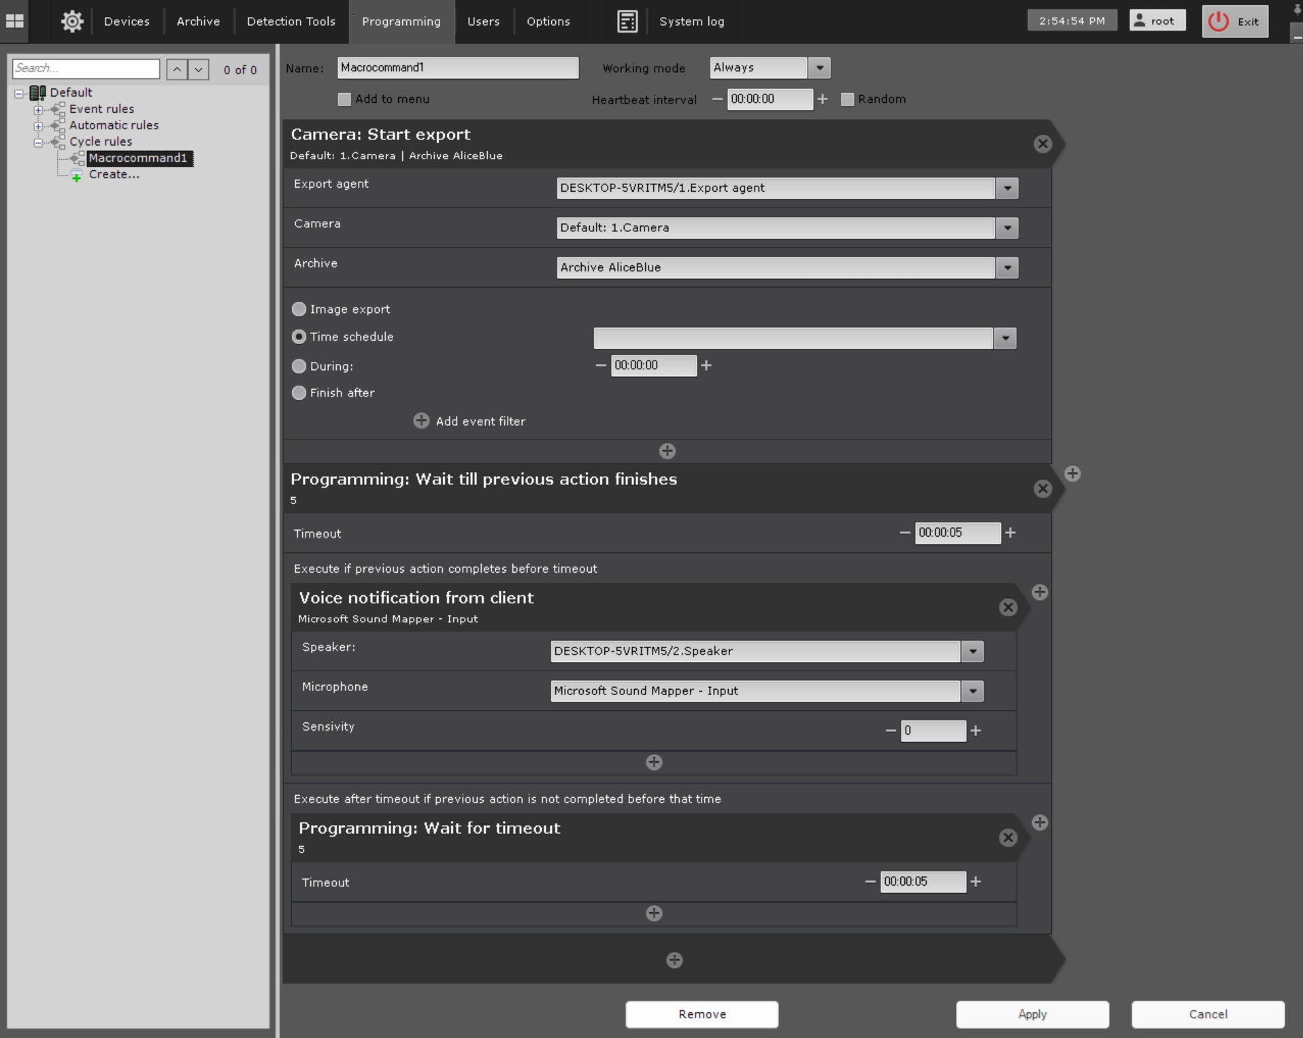Add action beside Voice notification header
Viewport: 1303px width, 1038px height.
1040,592
